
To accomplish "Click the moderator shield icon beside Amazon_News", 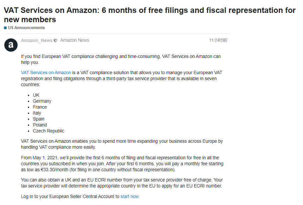I will [x=55, y=40].
